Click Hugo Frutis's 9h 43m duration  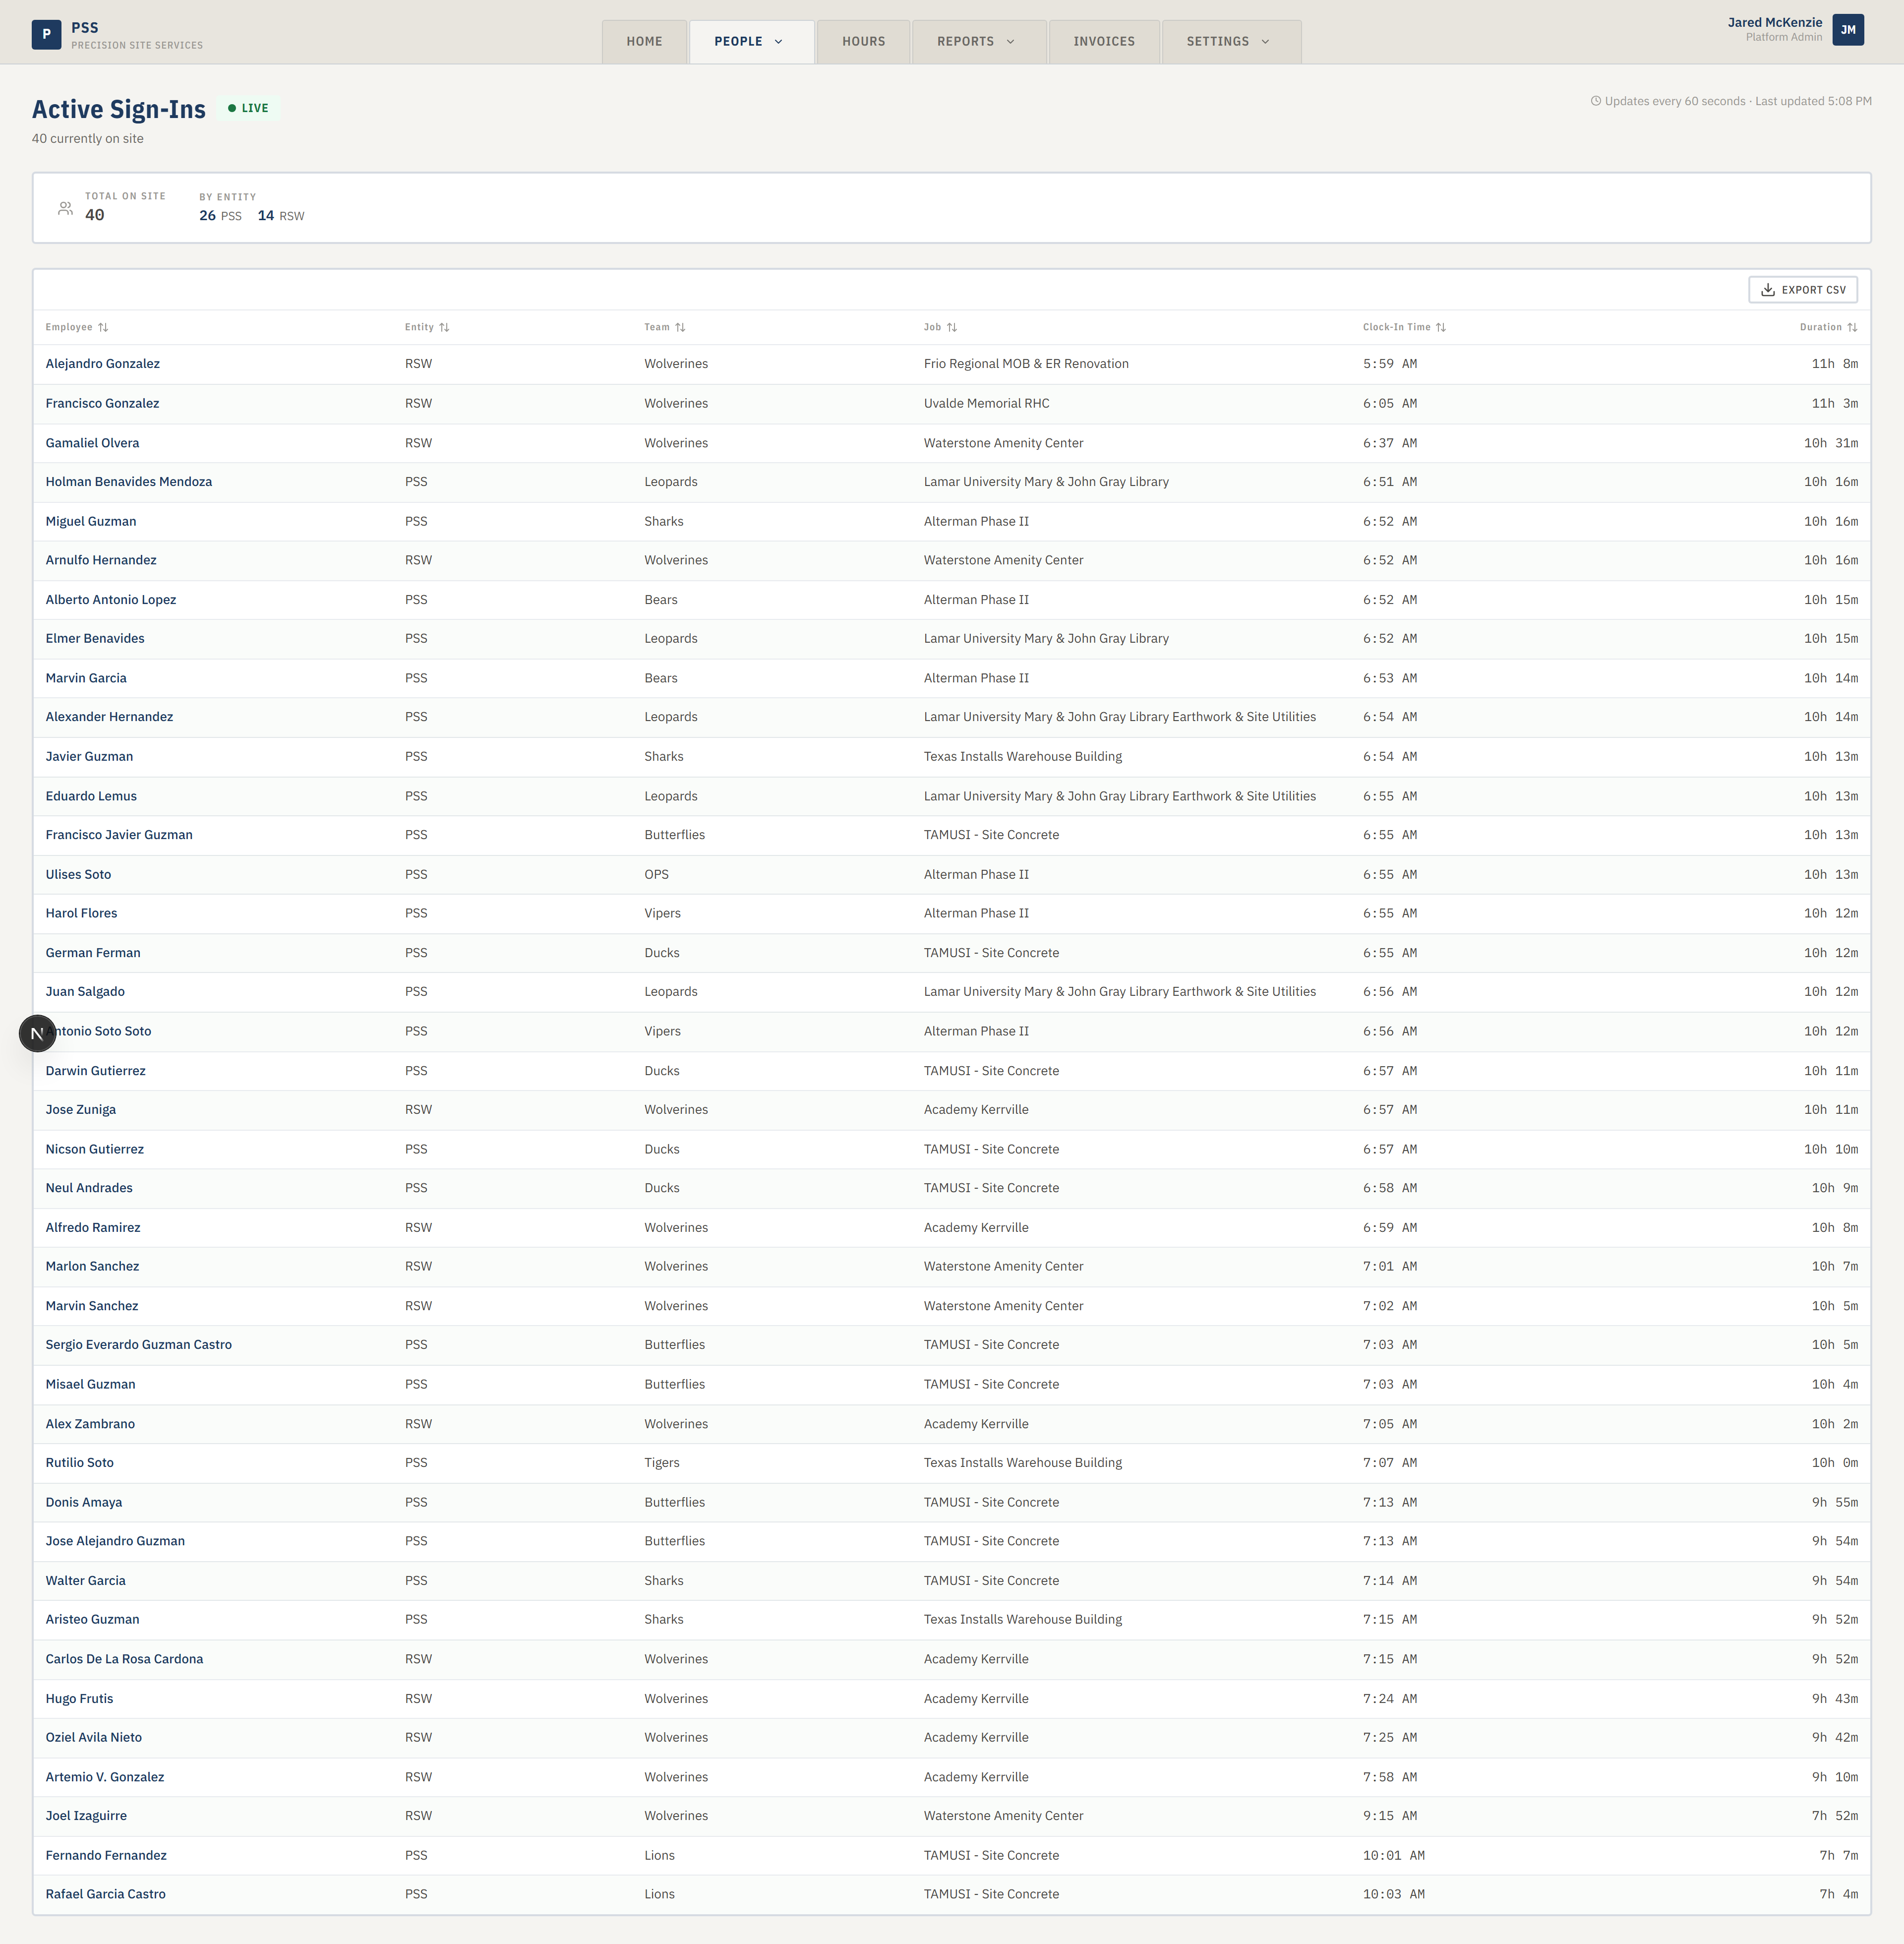pos(1834,1699)
